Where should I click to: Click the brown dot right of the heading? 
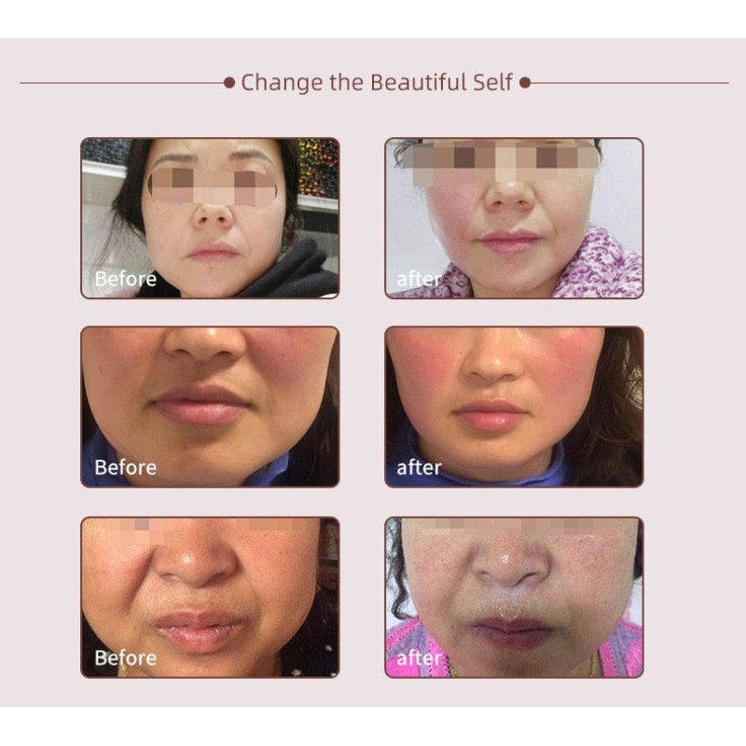525,83
